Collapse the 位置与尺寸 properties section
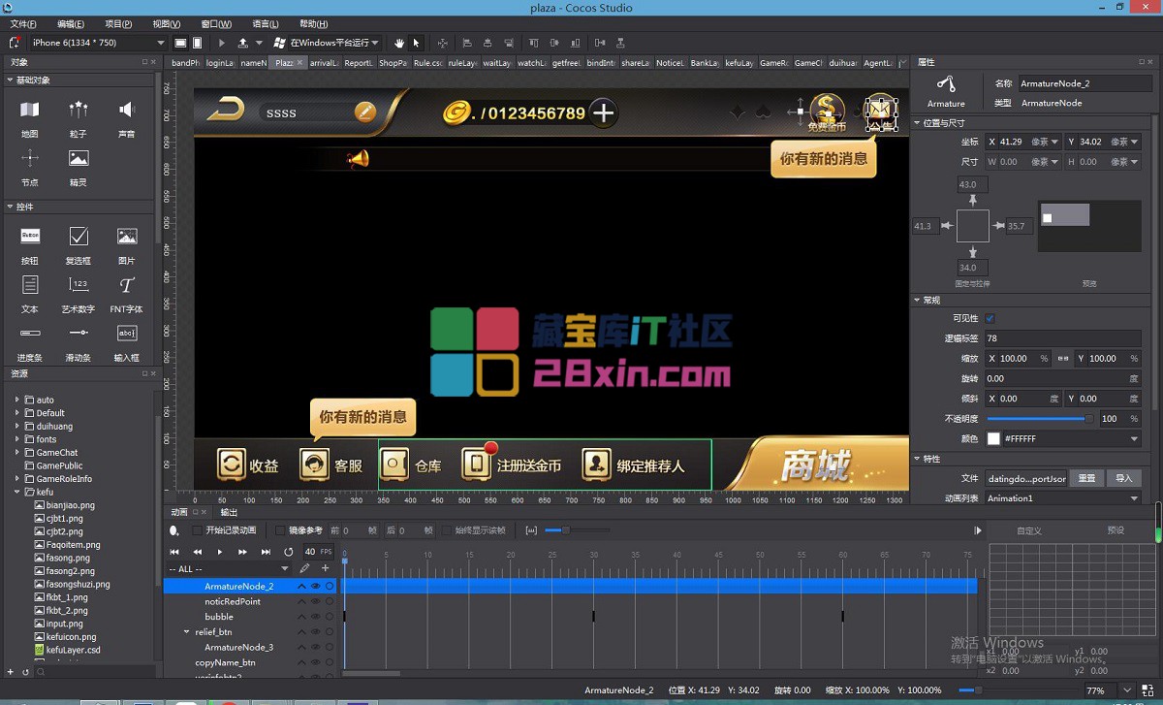Screen dimensions: 1163x705 click(918, 123)
